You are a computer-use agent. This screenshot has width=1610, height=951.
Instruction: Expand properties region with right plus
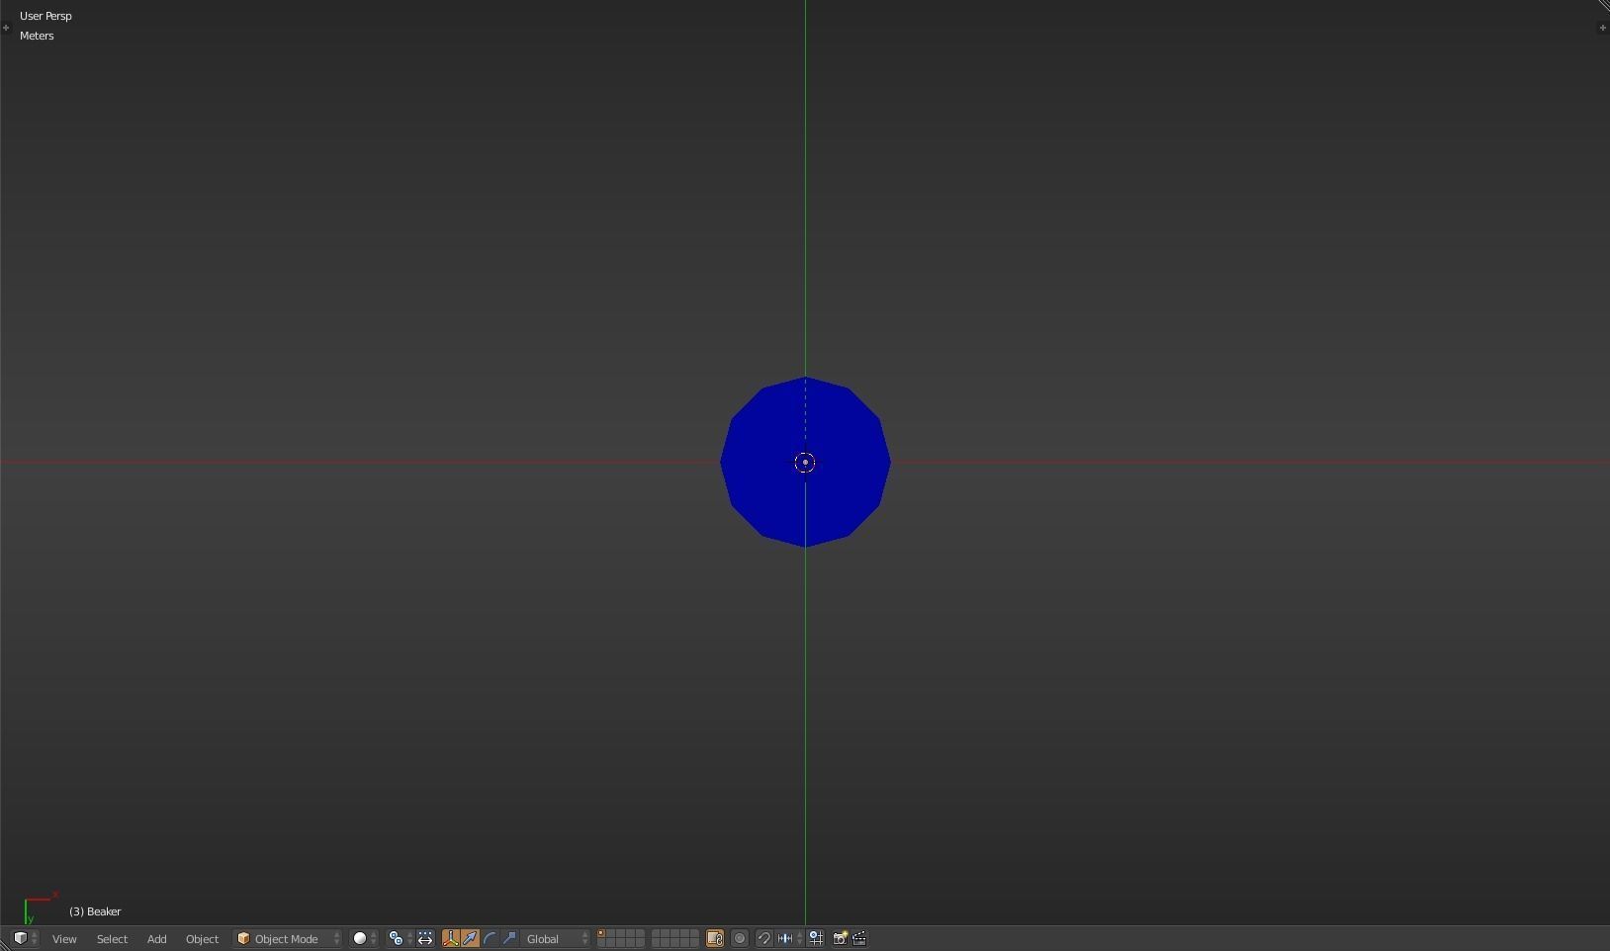[x=1602, y=28]
